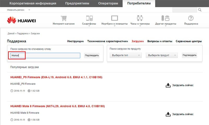This screenshot has height=125, width=209.
Task: Click the download icon for Mate 8 Firmware
Action: [168, 114]
